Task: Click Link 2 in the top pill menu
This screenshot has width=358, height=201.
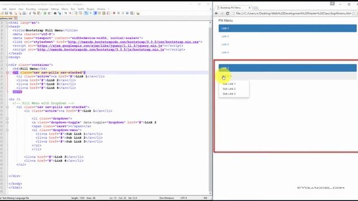Action: (x=225, y=36)
